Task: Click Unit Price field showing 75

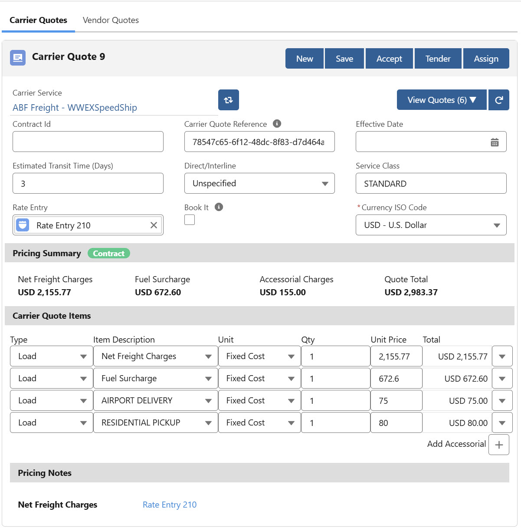Action: (396, 401)
